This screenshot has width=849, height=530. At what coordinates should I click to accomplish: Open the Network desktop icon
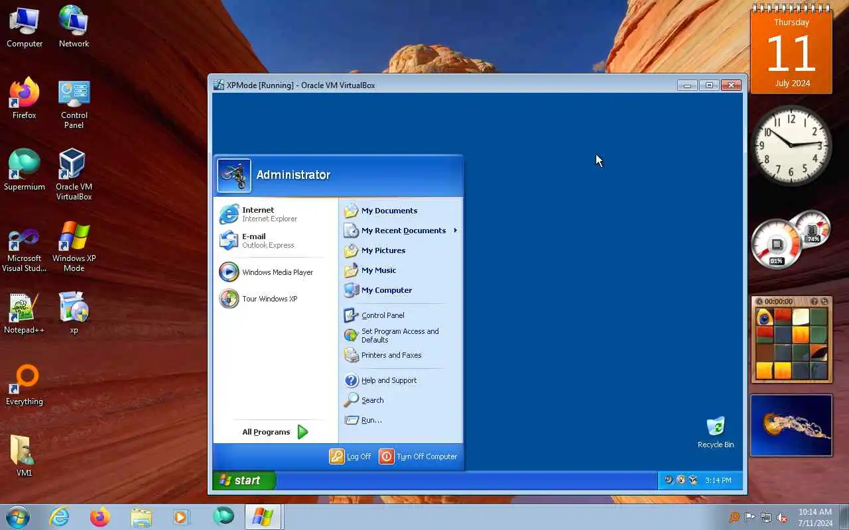(x=74, y=27)
